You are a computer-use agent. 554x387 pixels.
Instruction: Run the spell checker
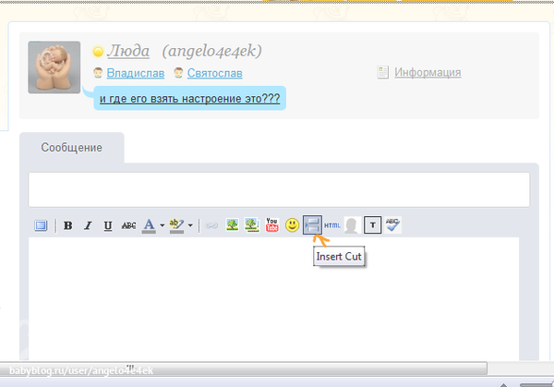coord(393,224)
